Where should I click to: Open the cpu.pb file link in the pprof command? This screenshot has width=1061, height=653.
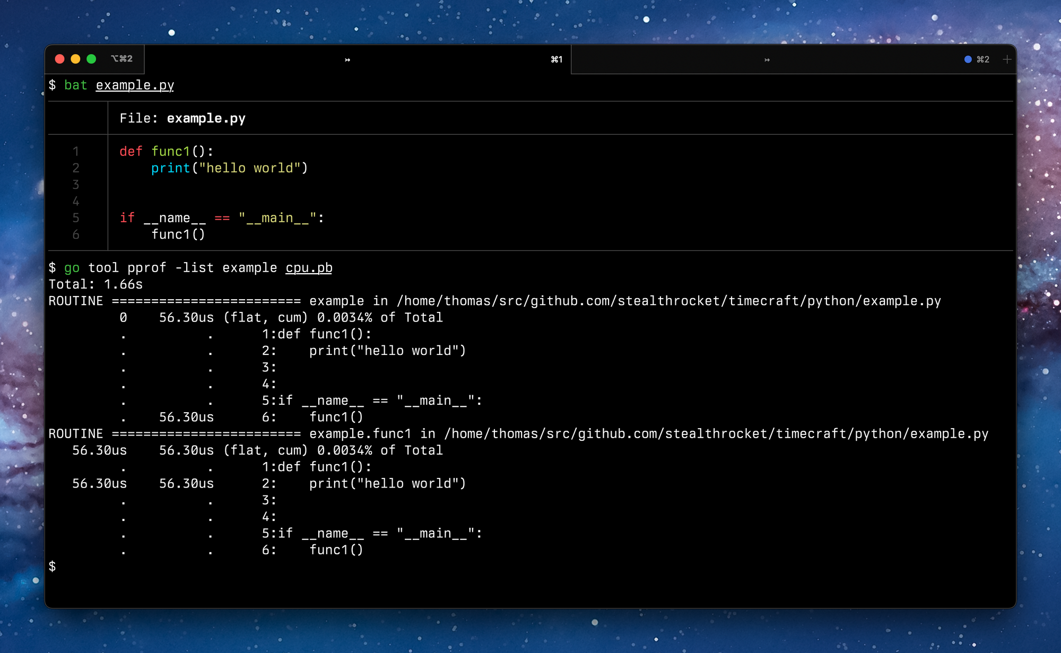click(308, 268)
